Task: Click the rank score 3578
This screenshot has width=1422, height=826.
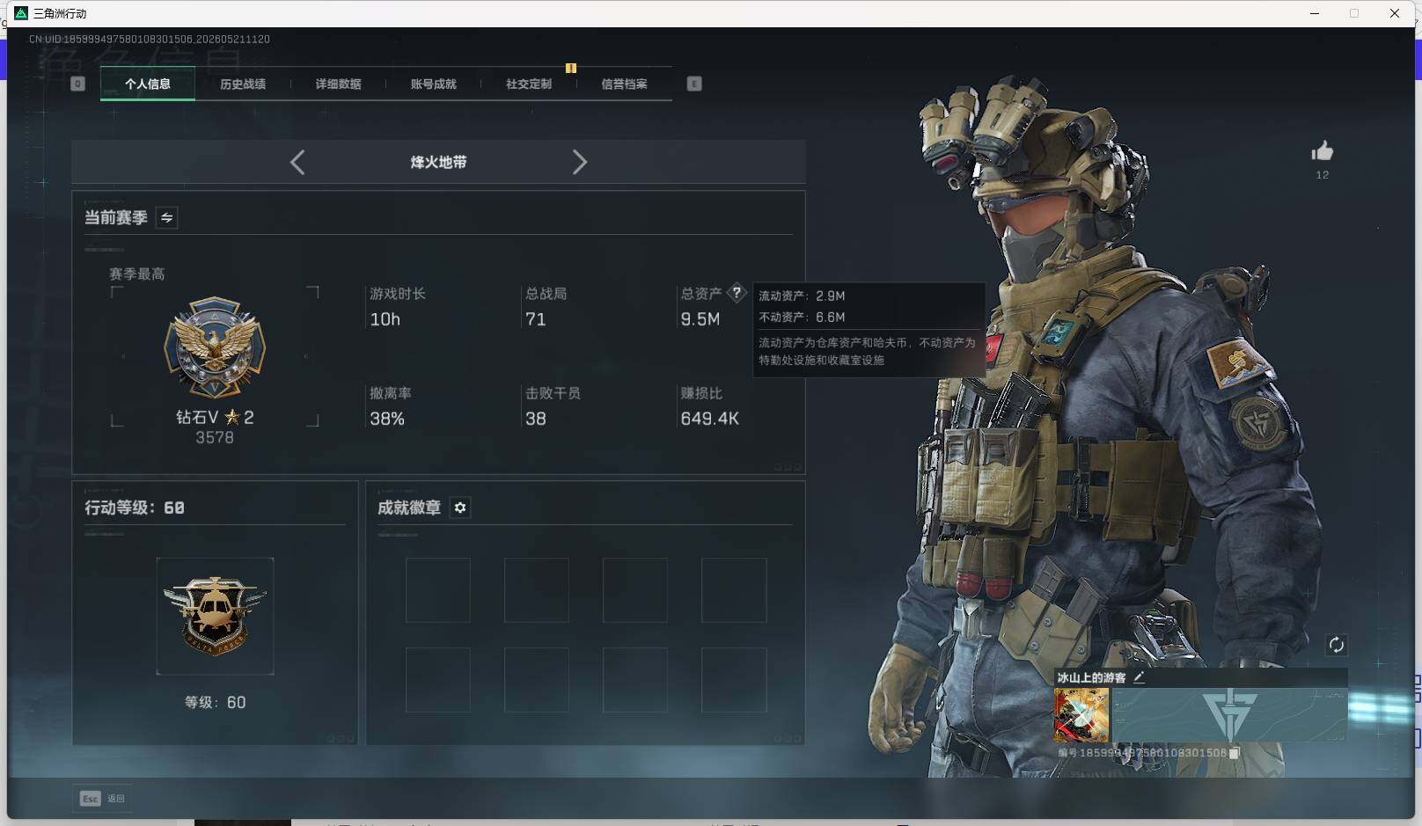Action: click(215, 438)
